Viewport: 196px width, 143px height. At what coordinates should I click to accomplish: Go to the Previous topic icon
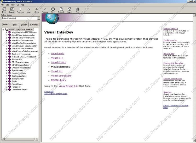coord(20,9)
